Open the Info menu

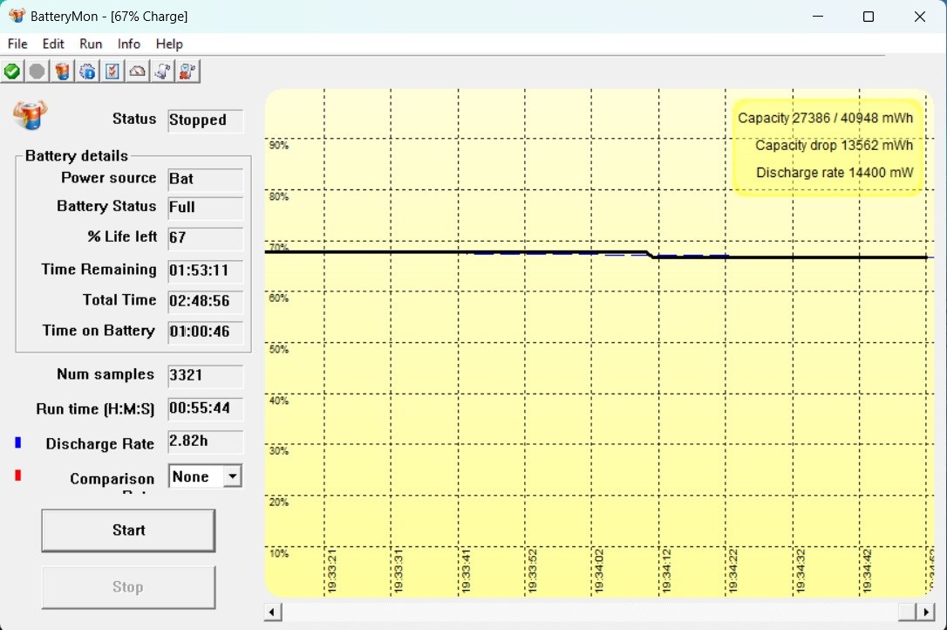[129, 45]
